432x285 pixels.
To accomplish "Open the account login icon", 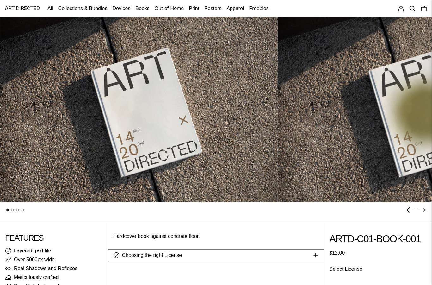I will pos(401,9).
